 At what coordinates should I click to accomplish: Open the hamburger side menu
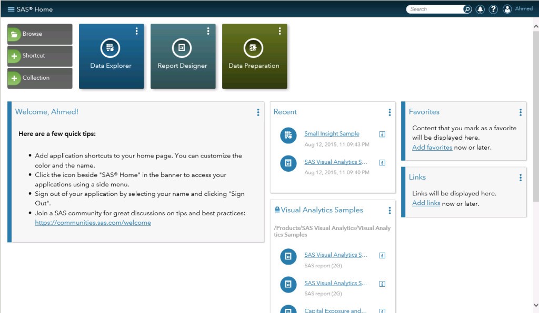point(11,9)
